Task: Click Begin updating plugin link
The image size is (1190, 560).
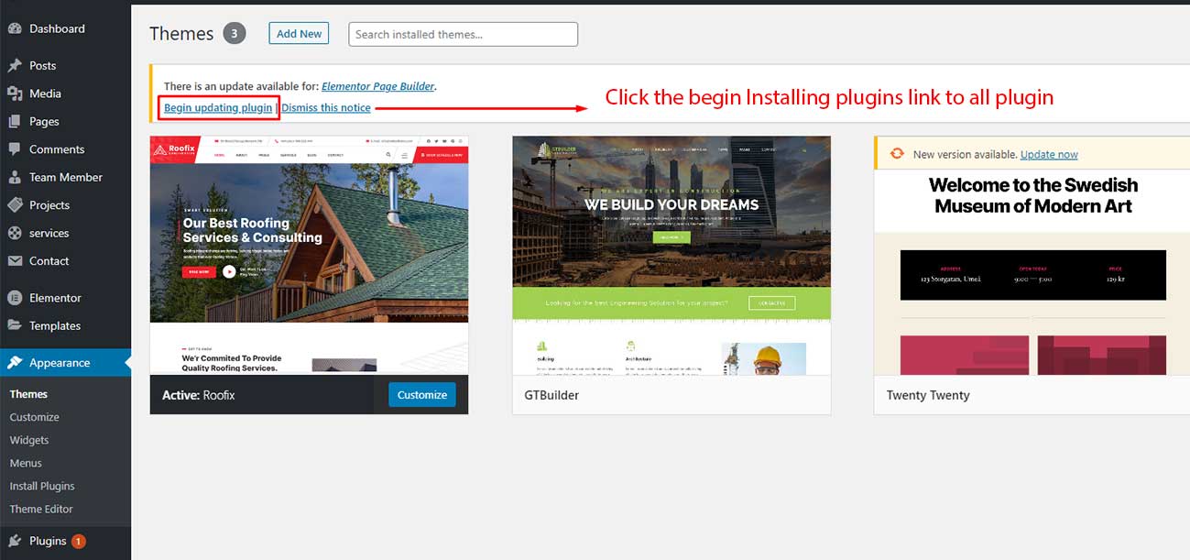Action: pyautogui.click(x=218, y=107)
